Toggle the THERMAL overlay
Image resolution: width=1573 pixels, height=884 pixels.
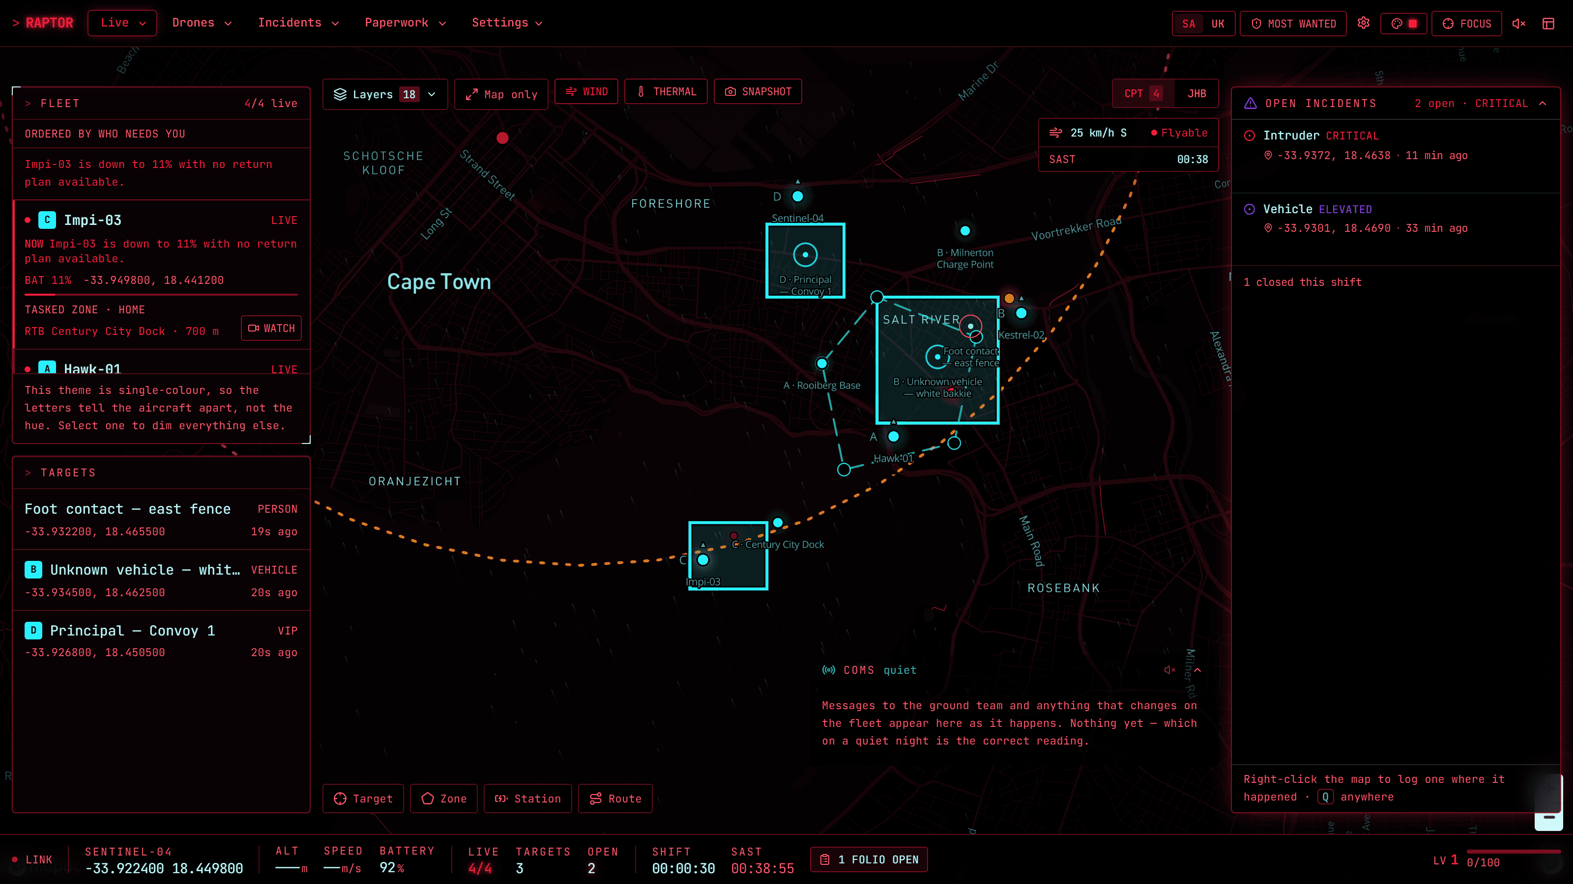(x=666, y=91)
